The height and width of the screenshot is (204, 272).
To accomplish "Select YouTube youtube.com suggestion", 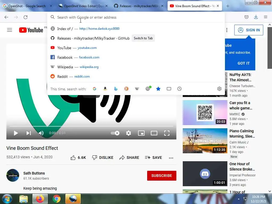I will pyautogui.click(x=136, y=48).
